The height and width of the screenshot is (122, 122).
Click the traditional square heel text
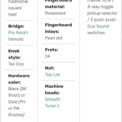click(x=18, y=8)
